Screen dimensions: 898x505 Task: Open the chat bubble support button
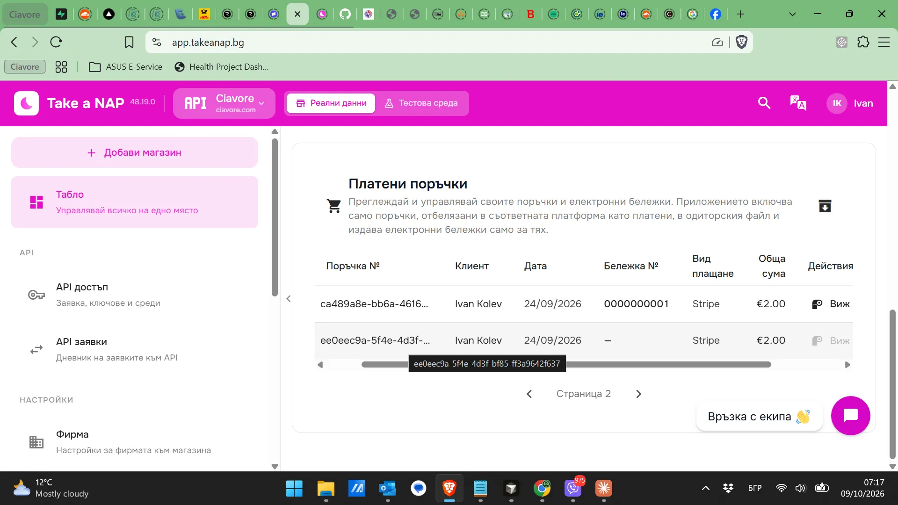click(850, 415)
